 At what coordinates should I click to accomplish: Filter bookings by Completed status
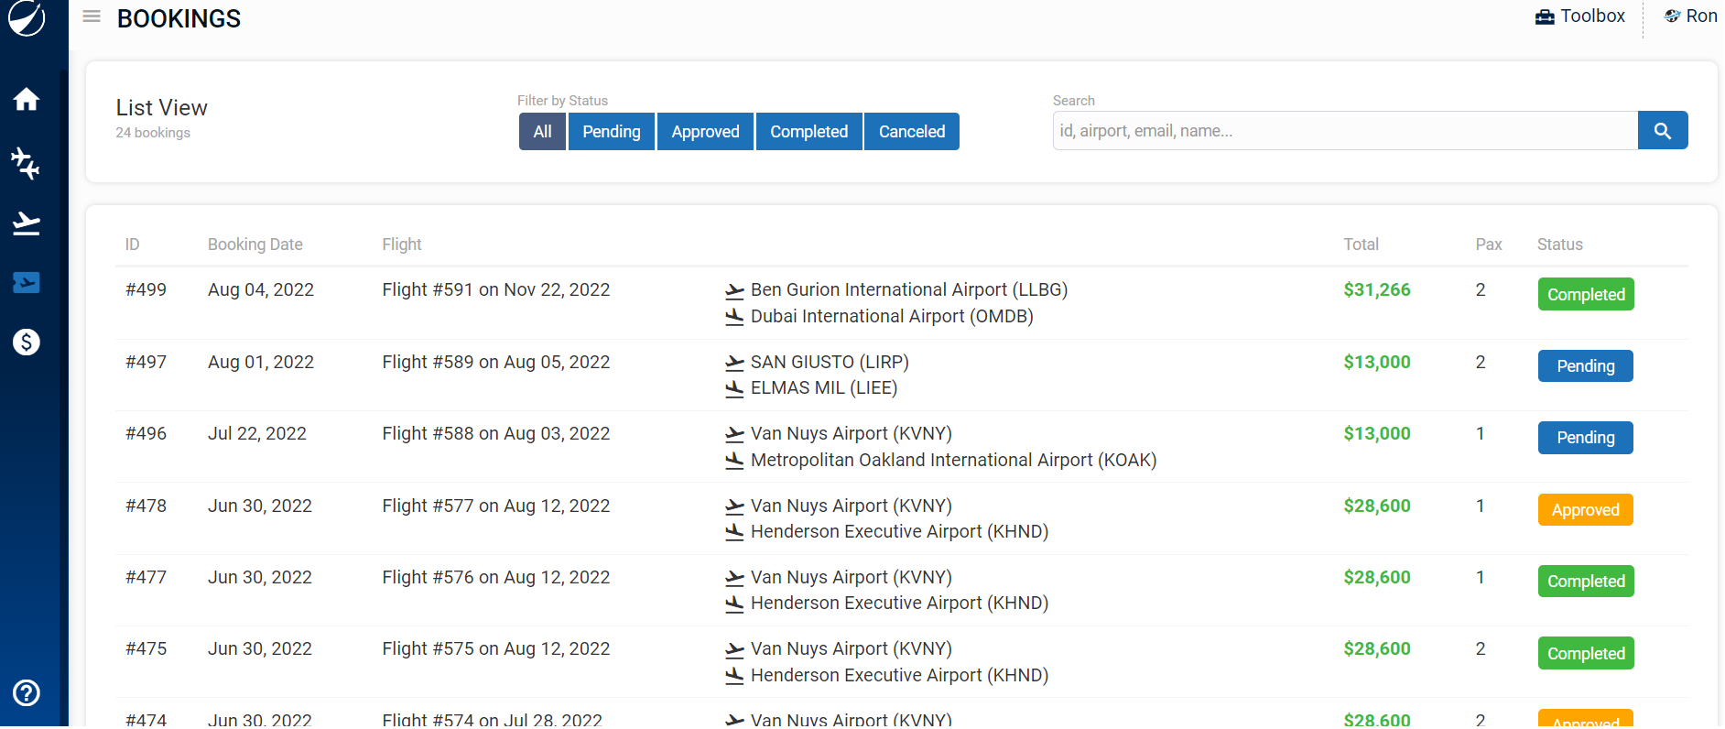pos(809,132)
